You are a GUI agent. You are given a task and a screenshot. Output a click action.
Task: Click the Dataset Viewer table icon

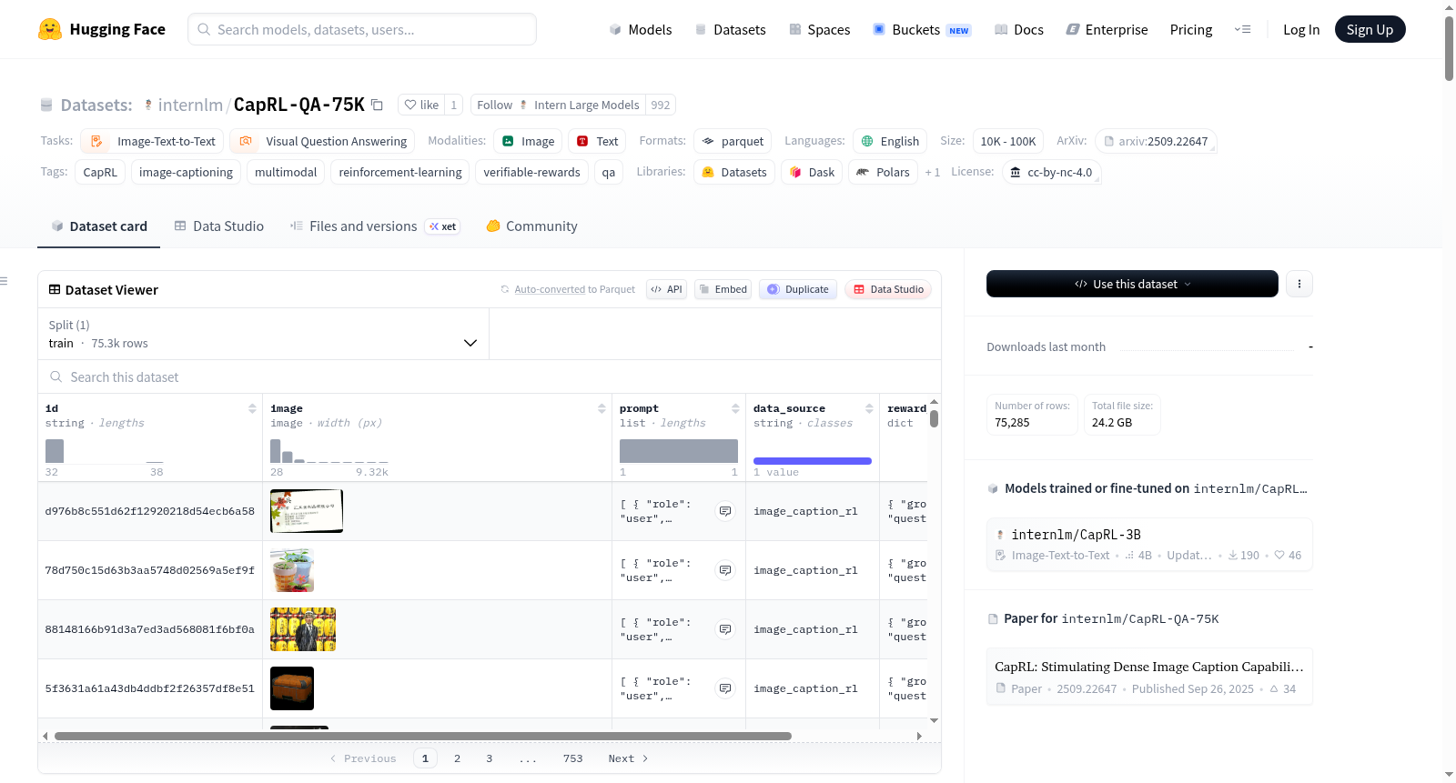pyautogui.click(x=55, y=289)
